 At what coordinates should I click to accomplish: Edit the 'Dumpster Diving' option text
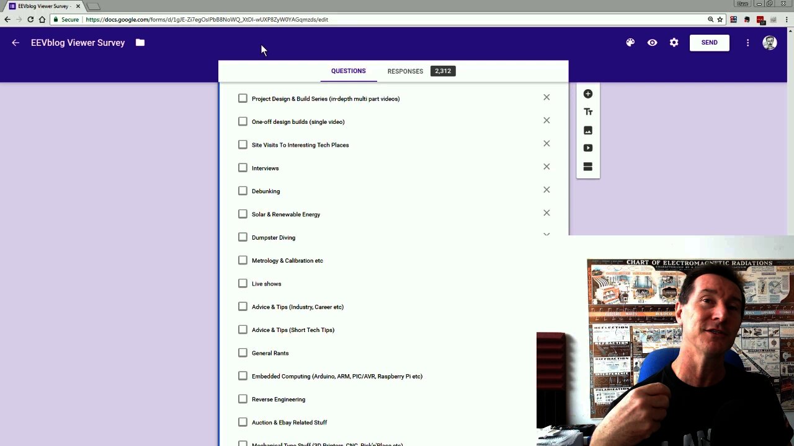tap(274, 238)
